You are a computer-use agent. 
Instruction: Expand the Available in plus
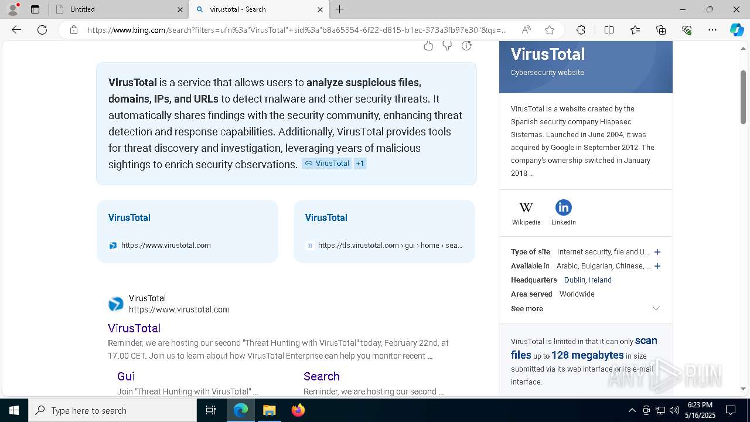657,266
